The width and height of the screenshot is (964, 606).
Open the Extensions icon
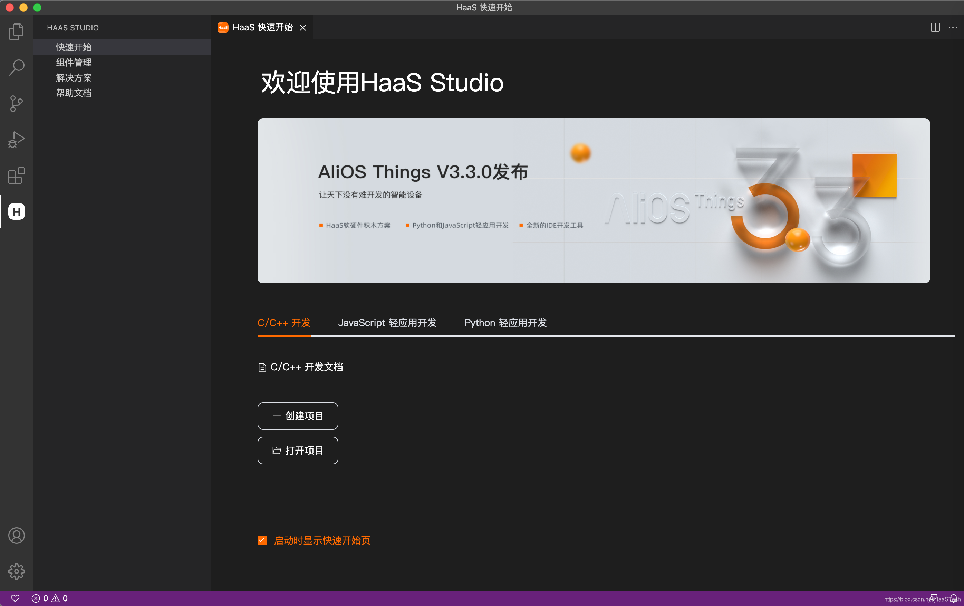point(16,176)
